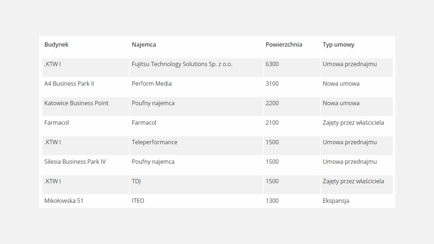The width and height of the screenshot is (434, 244).
Task: Click the Najemca column header
Action: pyautogui.click(x=144, y=45)
